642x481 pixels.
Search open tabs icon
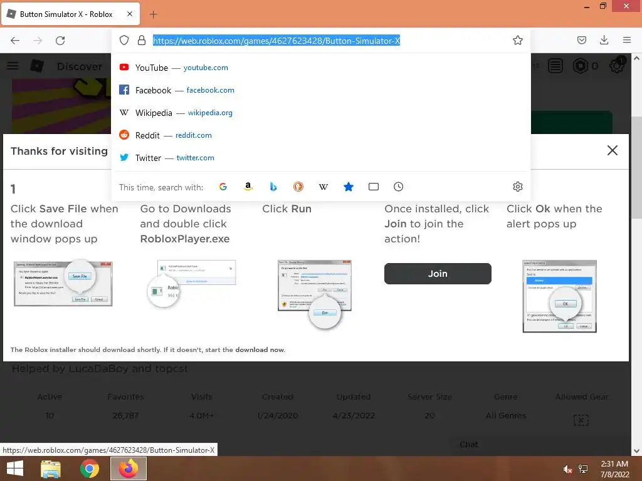point(374,187)
